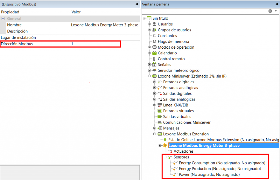280x180 pixels.
Task: Click the Modos de operación gear icon
Action: coord(154,47)
